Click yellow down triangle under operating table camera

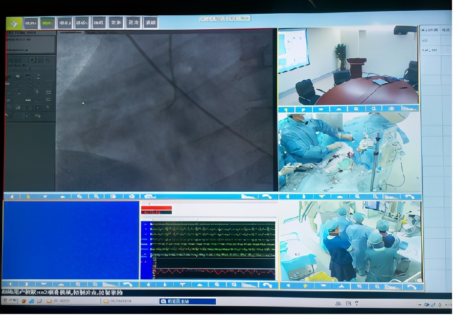322,196
